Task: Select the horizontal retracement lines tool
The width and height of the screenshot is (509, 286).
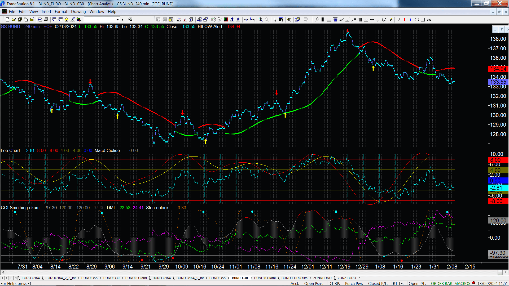Action: coord(329,19)
